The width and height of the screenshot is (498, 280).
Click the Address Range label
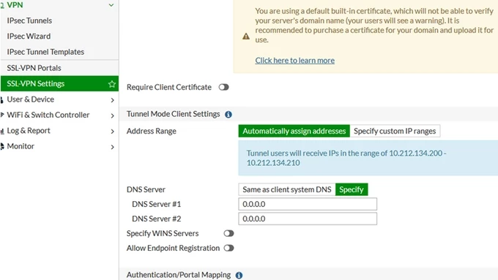coord(151,132)
